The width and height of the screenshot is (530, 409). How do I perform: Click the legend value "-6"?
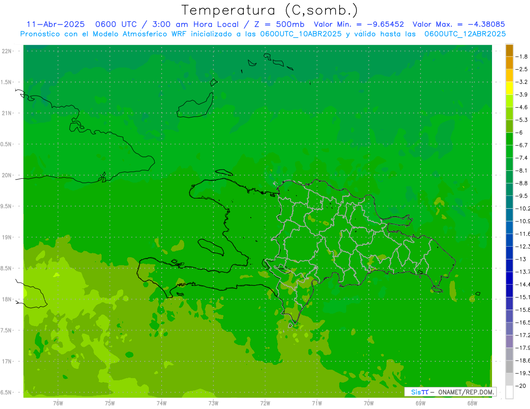[x=519, y=132]
